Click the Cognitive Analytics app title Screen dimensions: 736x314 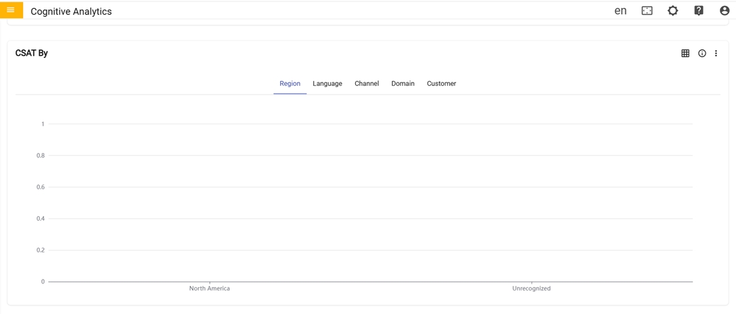(71, 11)
